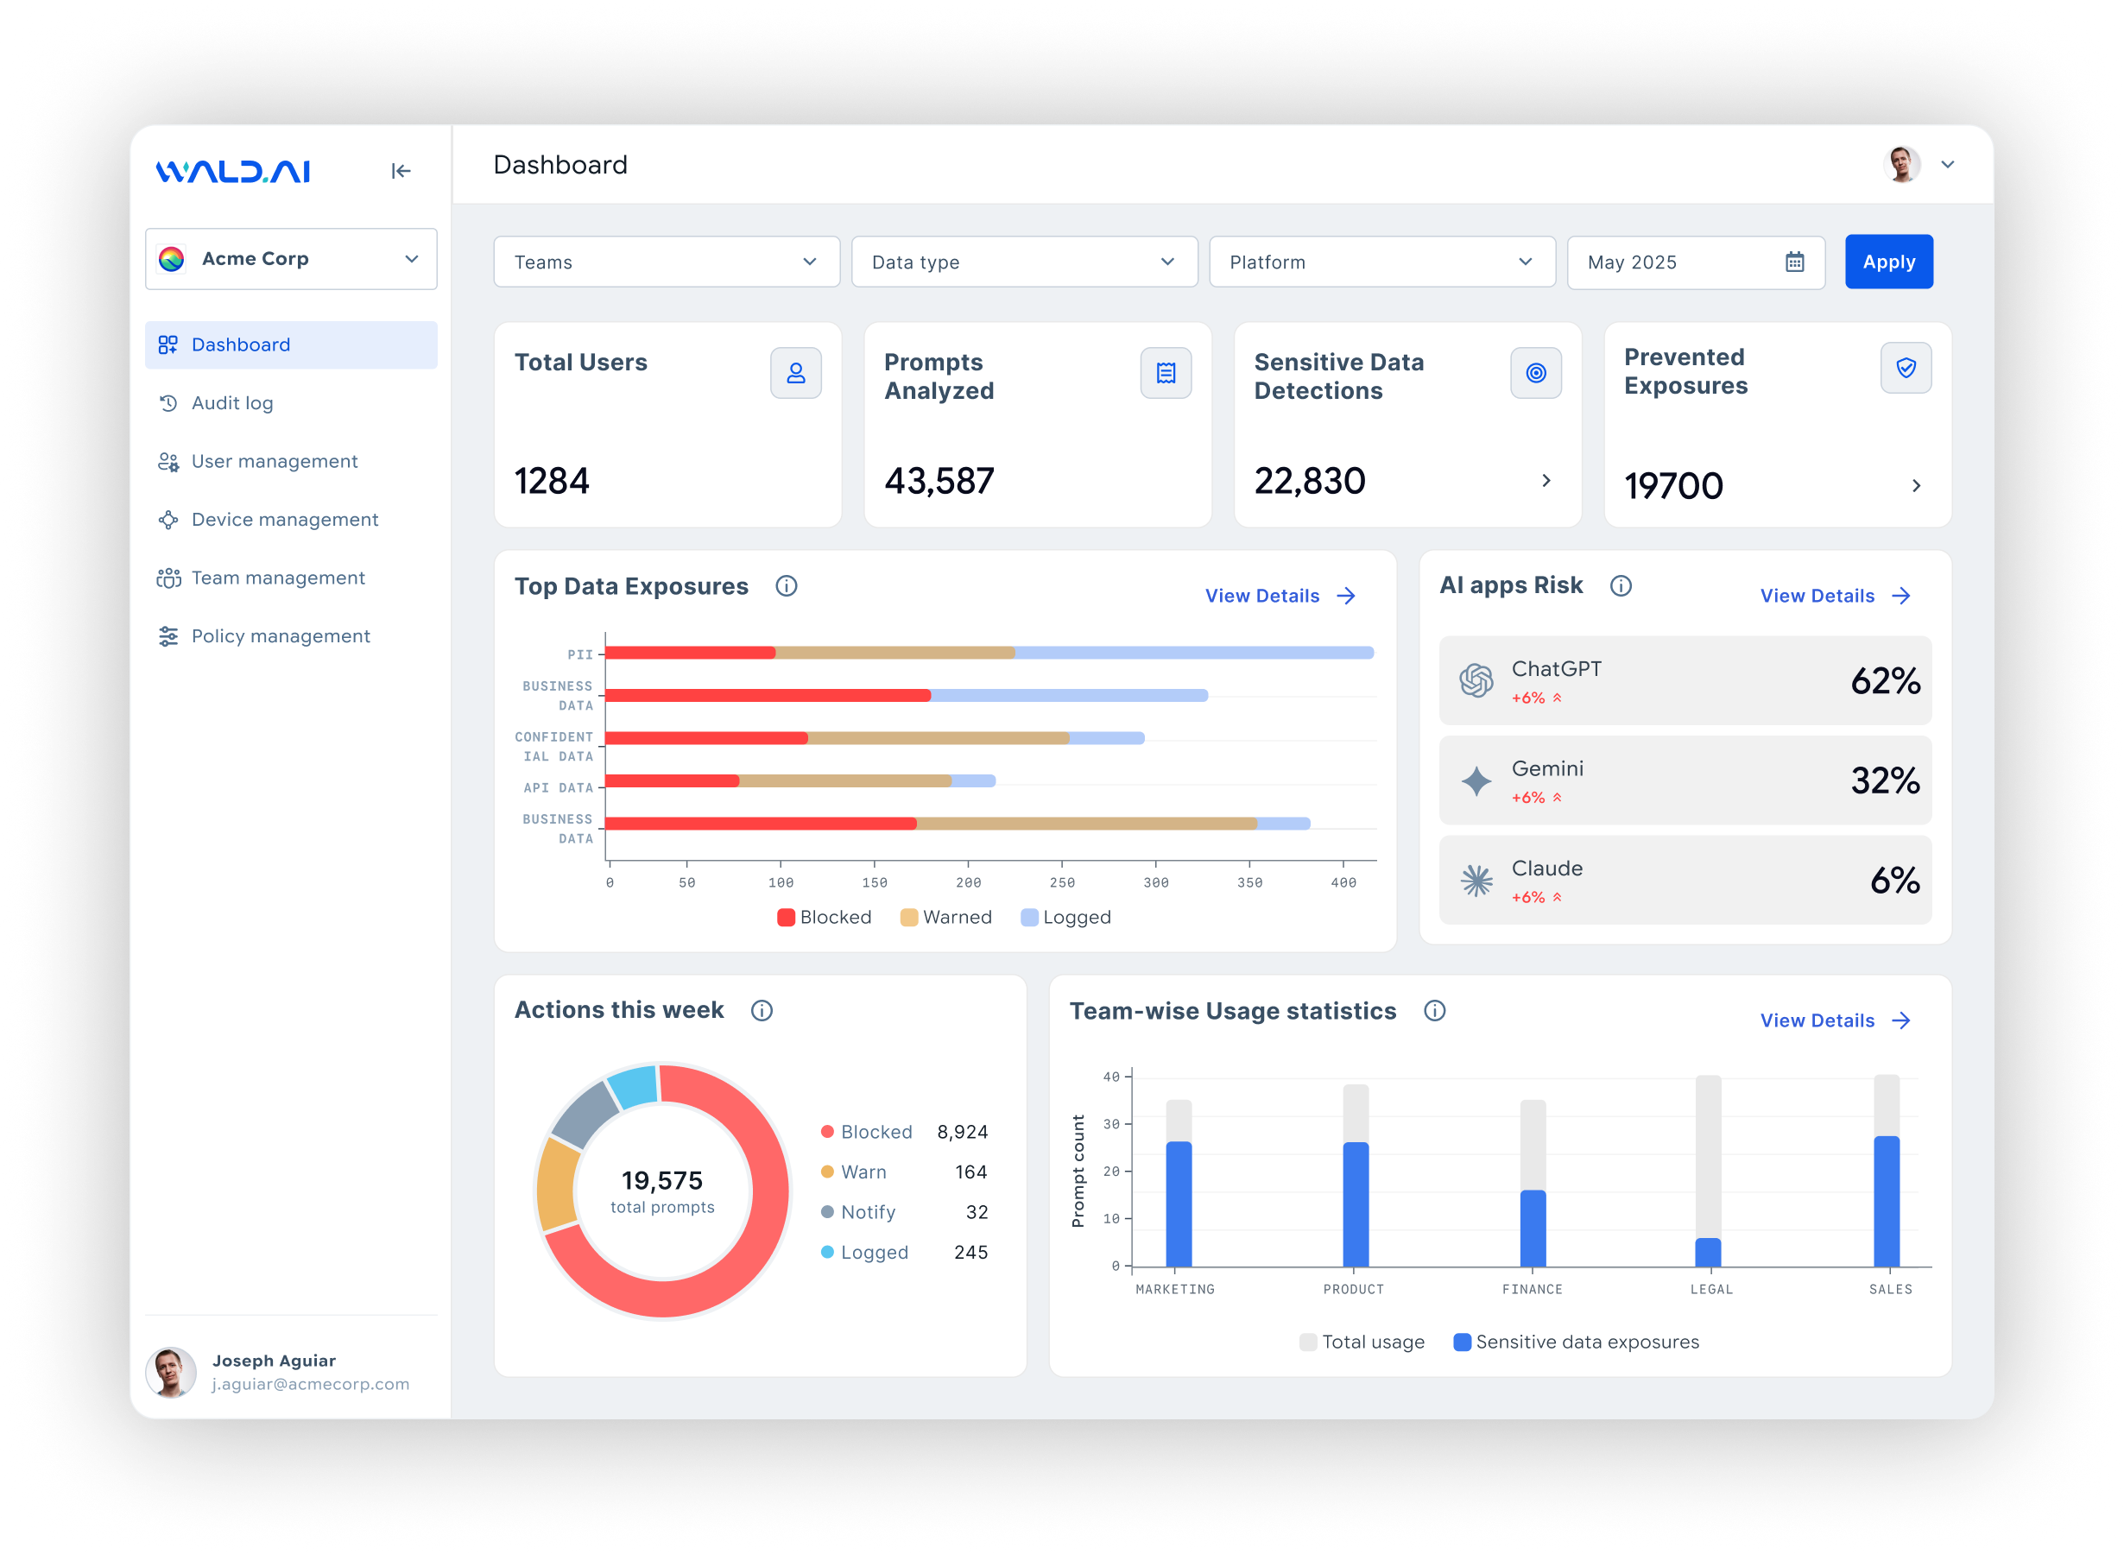
Task: Open Device management in the sidebar
Action: [284, 519]
